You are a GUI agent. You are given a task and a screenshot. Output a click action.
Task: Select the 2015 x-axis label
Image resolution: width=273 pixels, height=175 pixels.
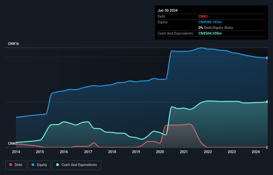tap(40, 152)
